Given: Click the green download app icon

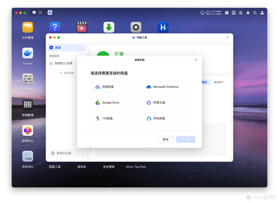Looking at the screenshot, I should tap(109, 27).
